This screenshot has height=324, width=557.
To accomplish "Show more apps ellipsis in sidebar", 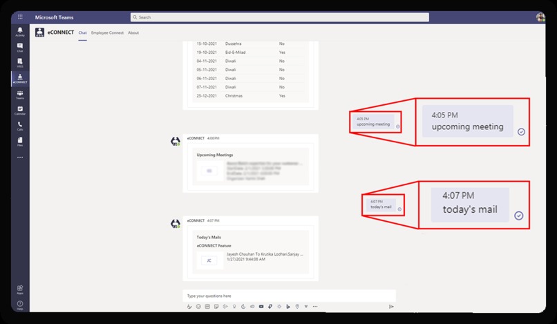I will pyautogui.click(x=20, y=157).
